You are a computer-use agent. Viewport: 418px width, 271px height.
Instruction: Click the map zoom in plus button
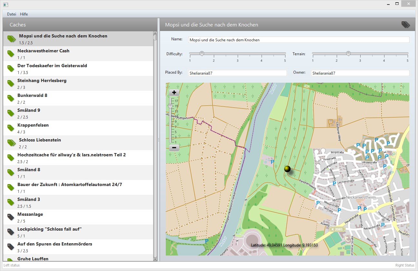(x=174, y=93)
